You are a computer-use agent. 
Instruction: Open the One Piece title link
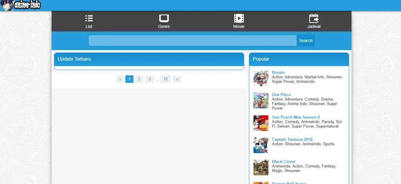[x=281, y=95]
